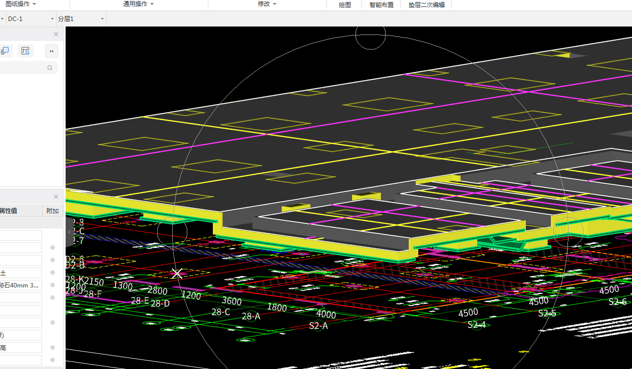Click the 1300 dimension text
Screen dimensions: 632x369
123,285
